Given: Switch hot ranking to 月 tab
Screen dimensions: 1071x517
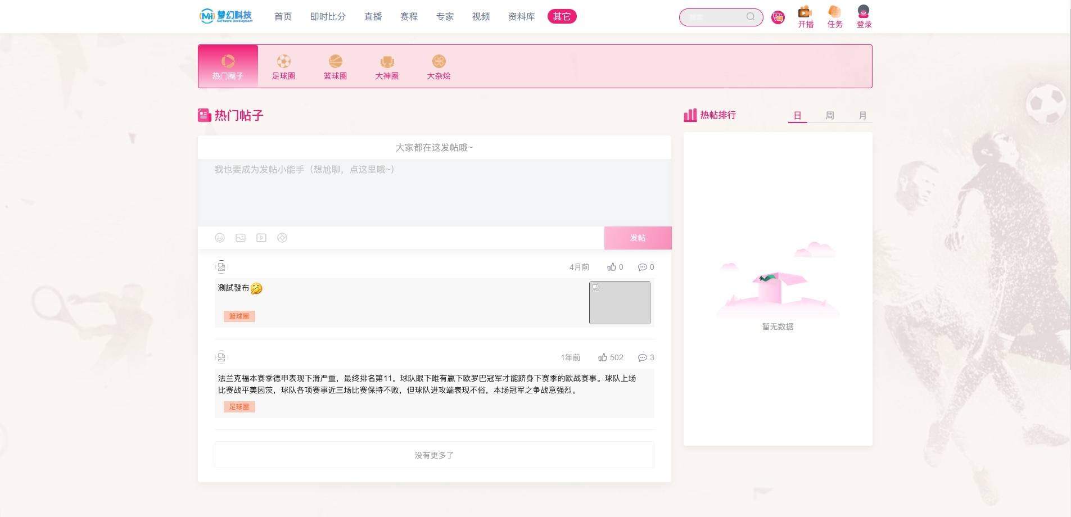Looking at the screenshot, I should pos(862,115).
